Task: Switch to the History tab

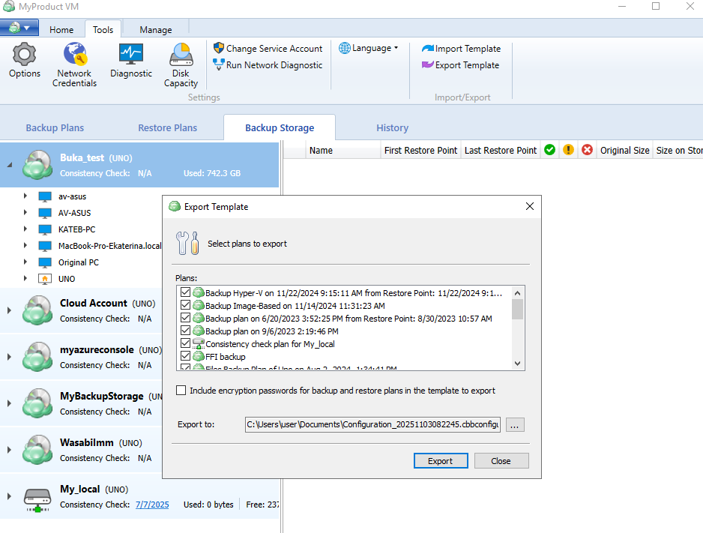Action: point(392,127)
